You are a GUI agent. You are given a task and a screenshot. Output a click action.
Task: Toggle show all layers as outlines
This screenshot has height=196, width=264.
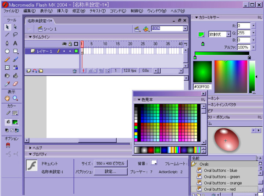coord(76,44)
